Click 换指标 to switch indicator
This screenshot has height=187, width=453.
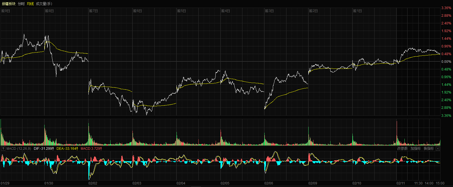tap(429, 149)
